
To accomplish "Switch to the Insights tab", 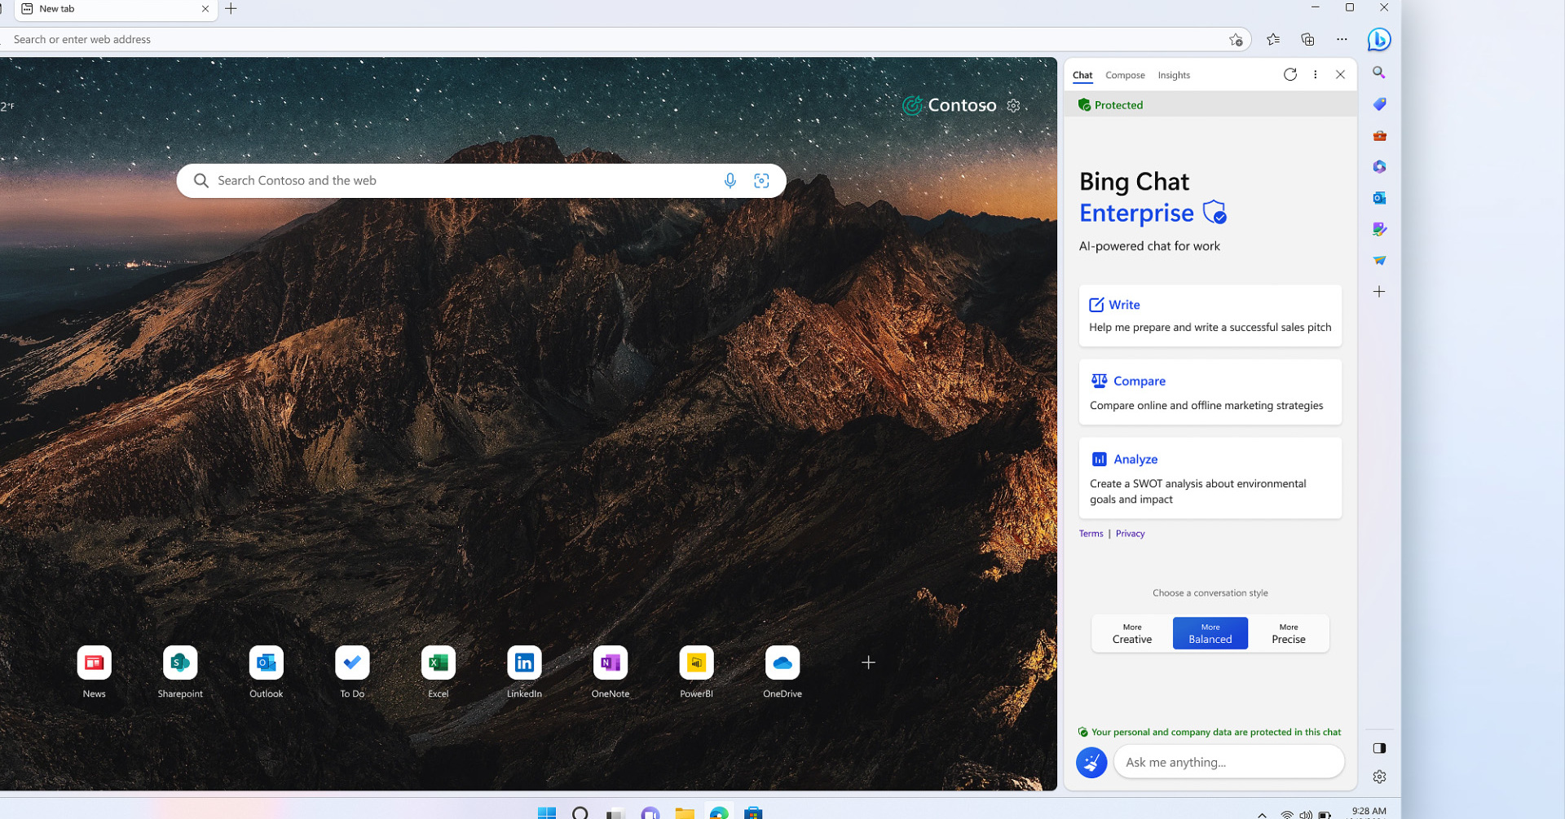I will click(x=1174, y=75).
